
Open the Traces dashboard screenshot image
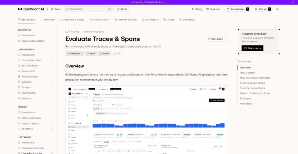point(147,120)
